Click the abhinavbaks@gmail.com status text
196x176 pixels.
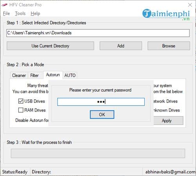click(x=171, y=172)
